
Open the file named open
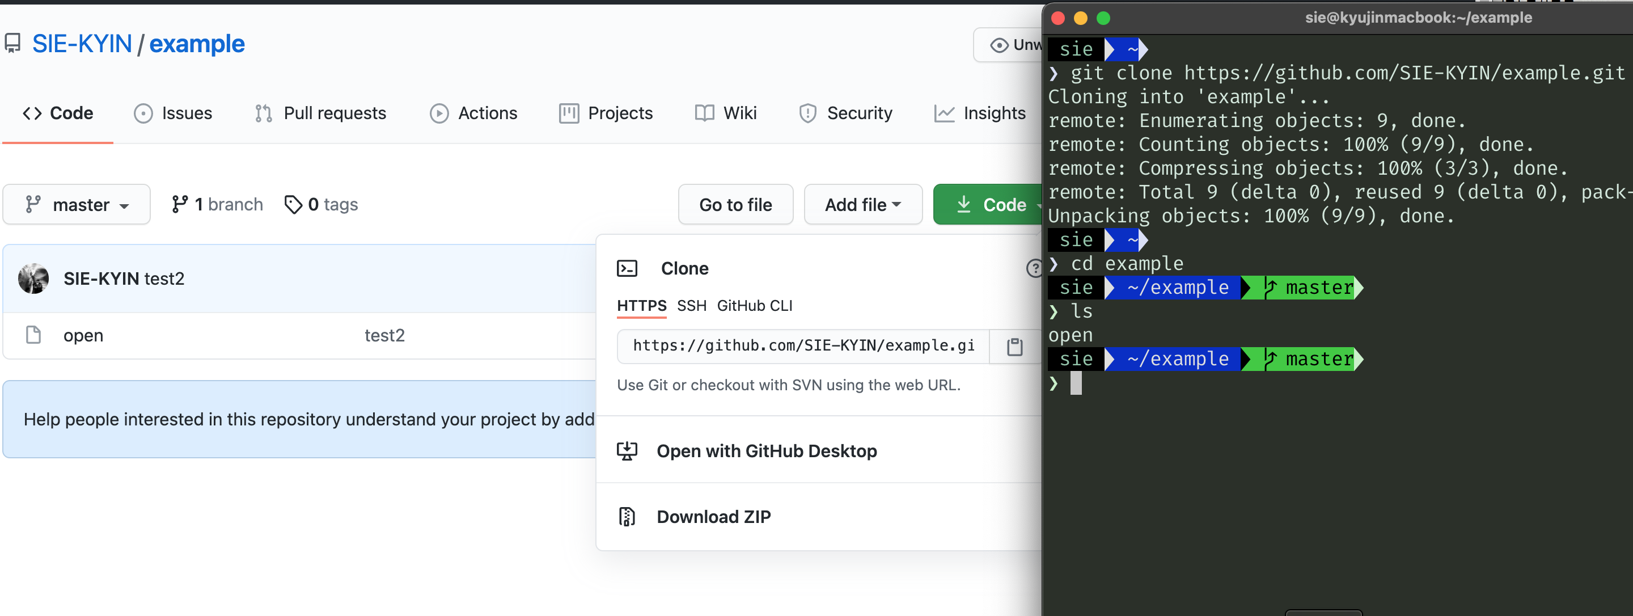pos(83,335)
